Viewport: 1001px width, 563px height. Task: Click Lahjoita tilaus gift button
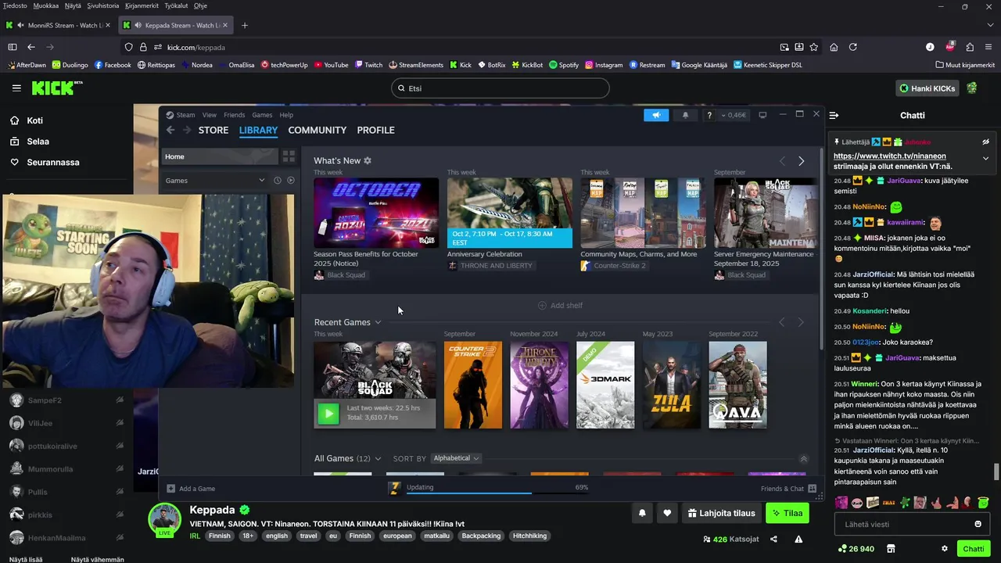[721, 514]
